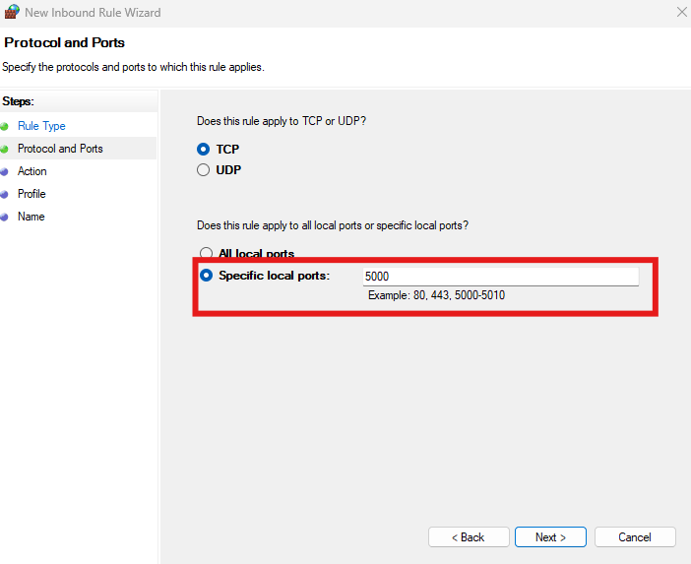Viewport: 691px width, 564px height.
Task: Click the purple bullet next to Name
Action: [5, 217]
